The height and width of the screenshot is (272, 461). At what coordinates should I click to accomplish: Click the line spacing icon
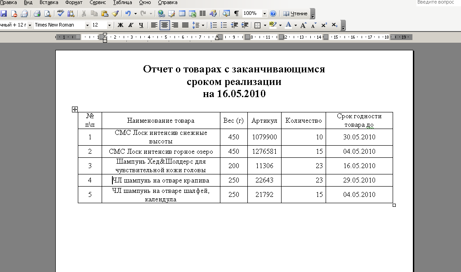(x=196, y=25)
